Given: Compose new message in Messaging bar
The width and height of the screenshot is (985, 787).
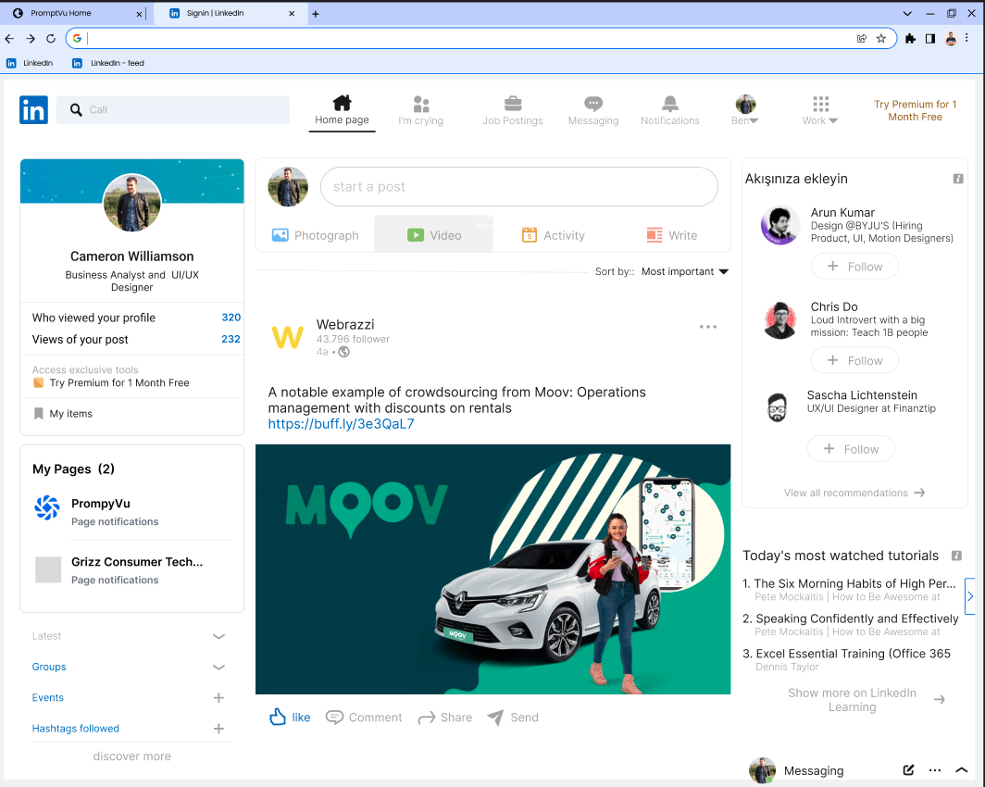Looking at the screenshot, I should [908, 770].
